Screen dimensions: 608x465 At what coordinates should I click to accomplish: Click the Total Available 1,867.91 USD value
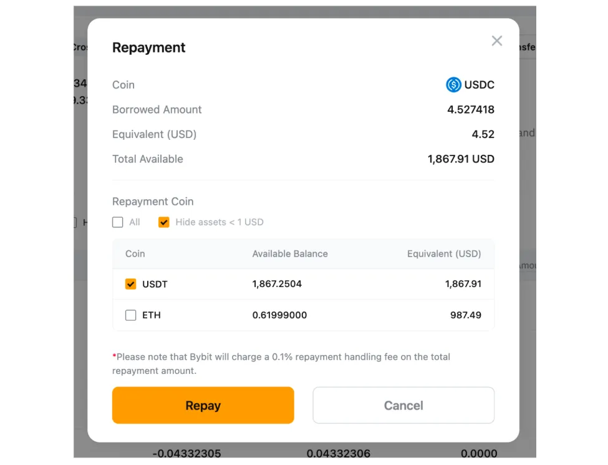461,159
